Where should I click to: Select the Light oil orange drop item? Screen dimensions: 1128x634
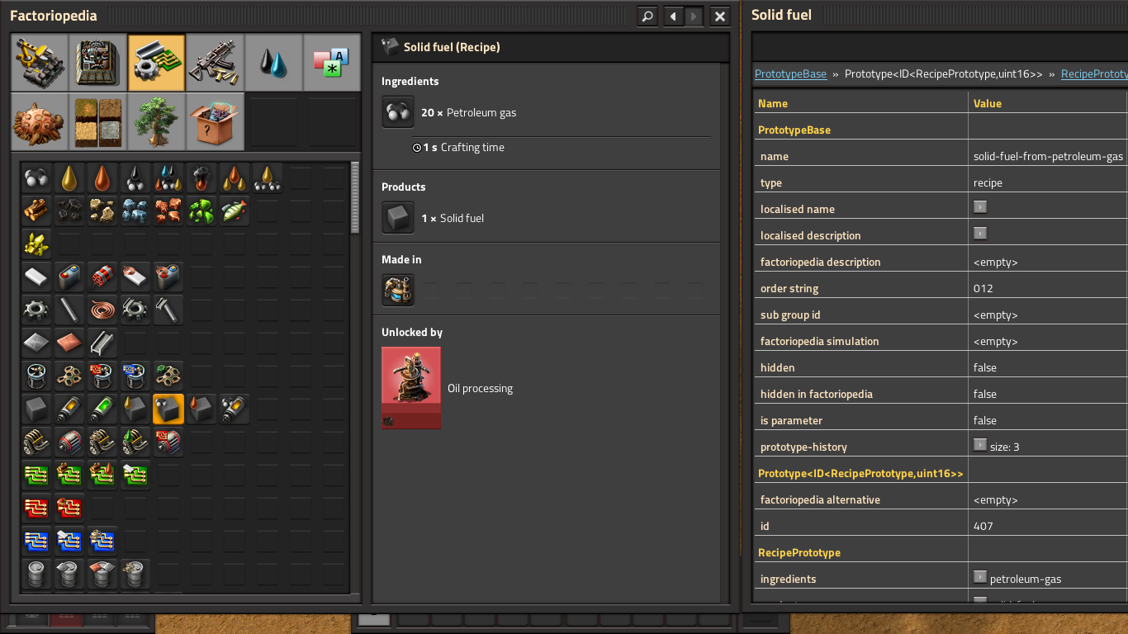pos(102,178)
